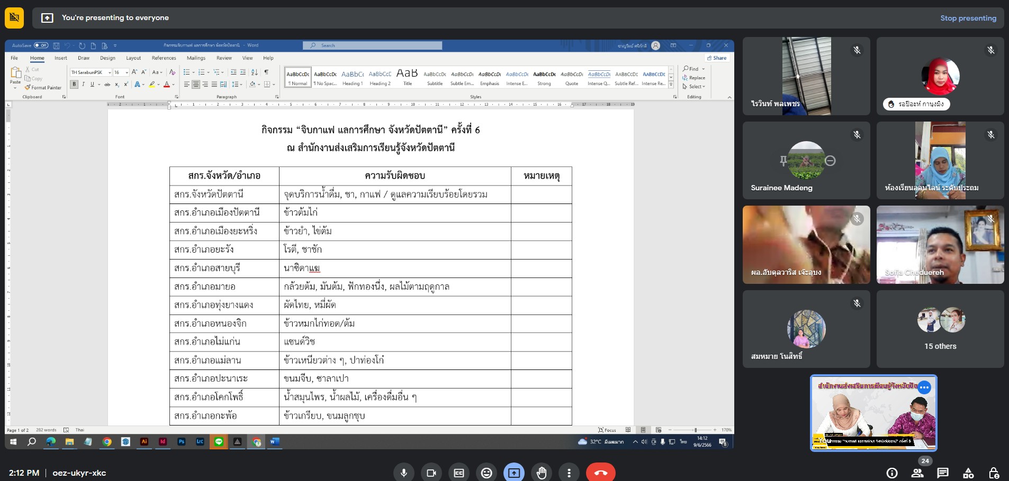Click Stop presenting
1009x481 pixels.
click(x=968, y=18)
